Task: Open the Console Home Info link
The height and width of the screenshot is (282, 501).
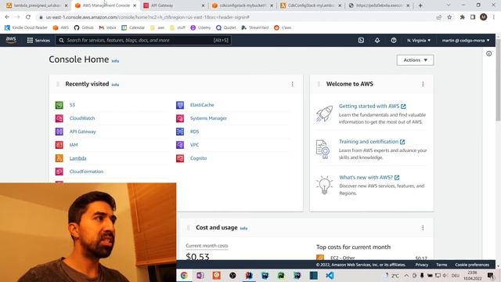Action: tap(115, 61)
